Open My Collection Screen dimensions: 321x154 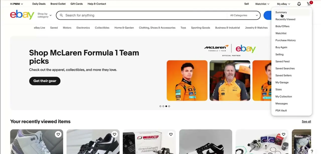coord(284,96)
